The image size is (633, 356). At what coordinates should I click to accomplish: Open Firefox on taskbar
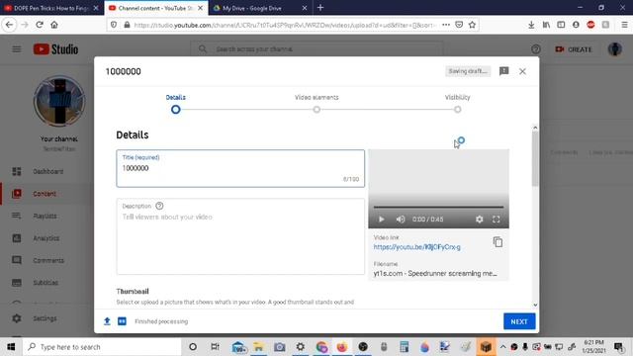point(342,347)
